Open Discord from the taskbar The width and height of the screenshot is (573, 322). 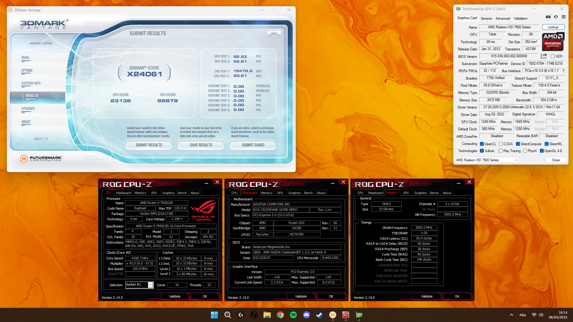click(306, 315)
